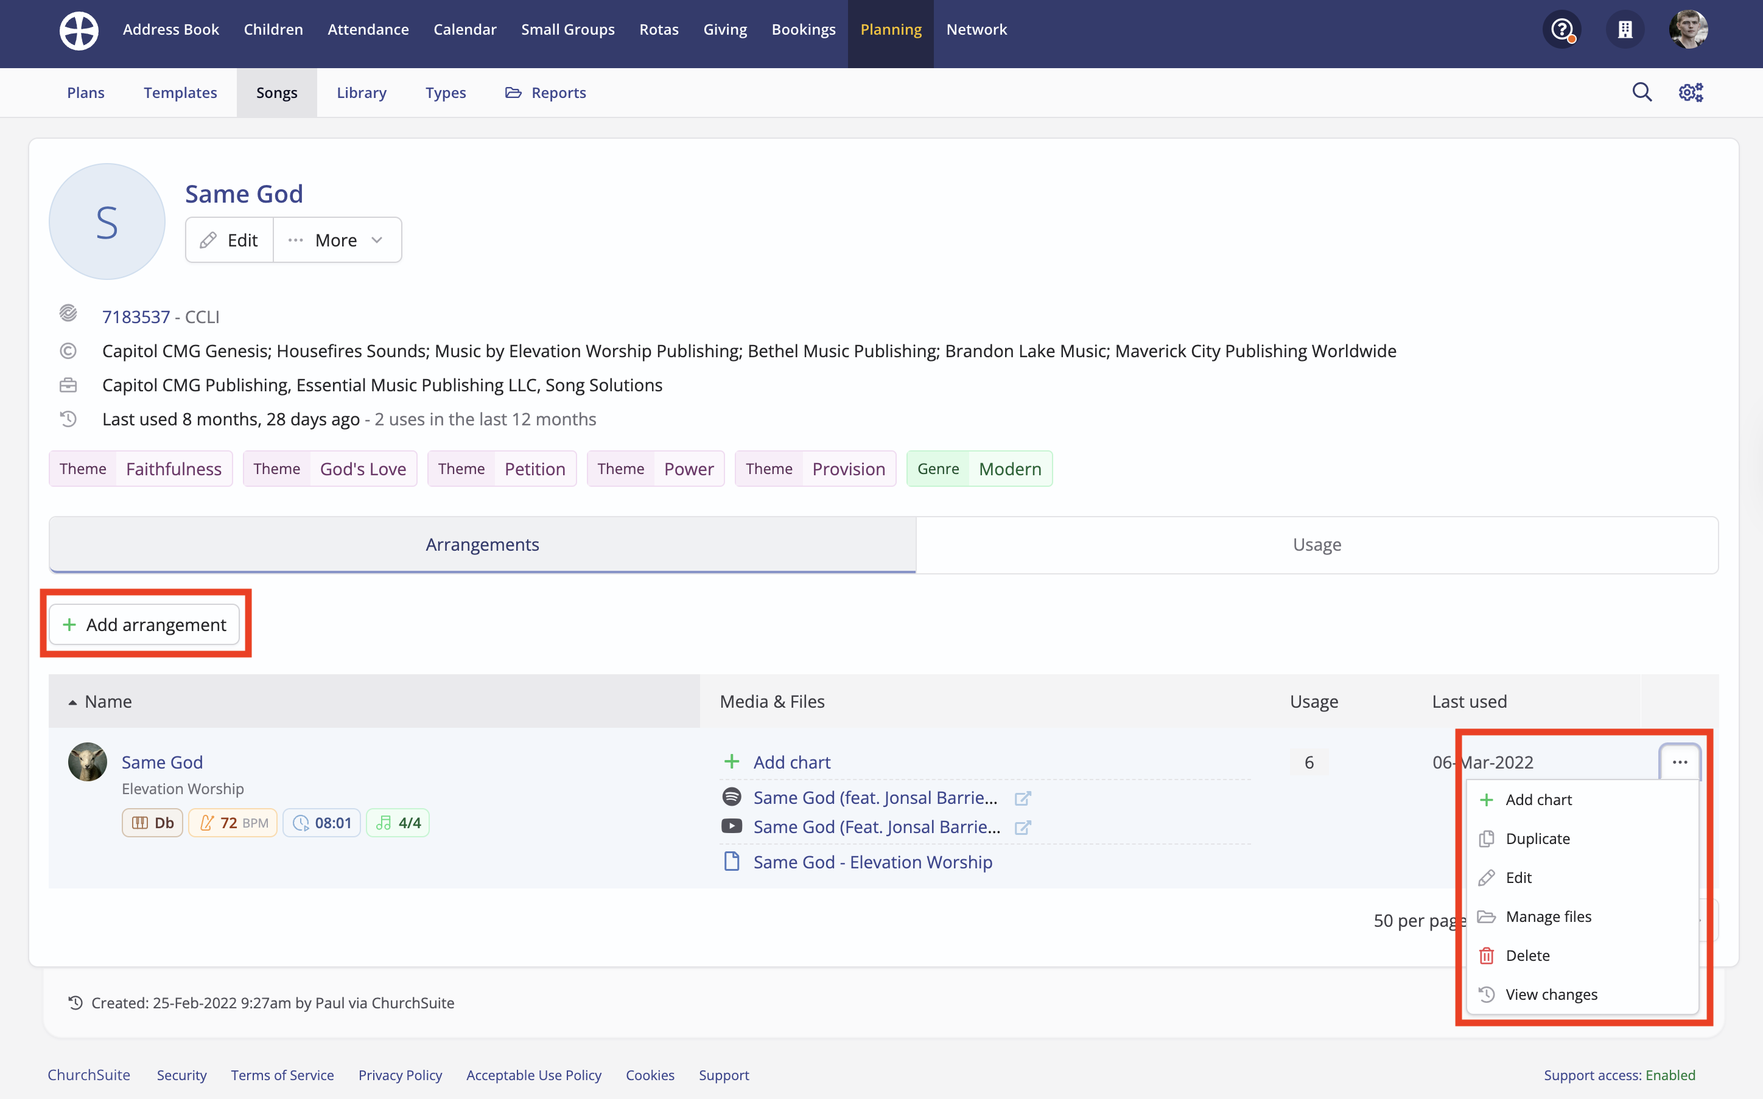Click the site building icon
Screen dimensions: 1763x1099
1625,30
